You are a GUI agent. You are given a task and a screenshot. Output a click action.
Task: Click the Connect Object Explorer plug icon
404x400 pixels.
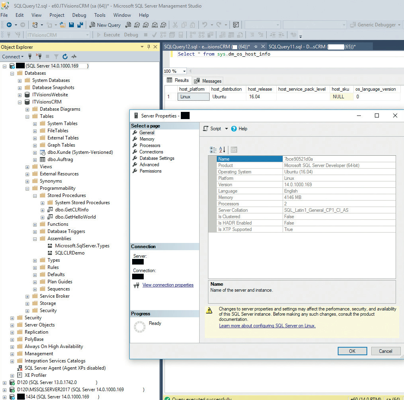coord(30,57)
